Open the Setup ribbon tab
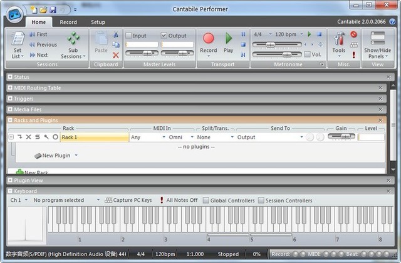 point(98,22)
